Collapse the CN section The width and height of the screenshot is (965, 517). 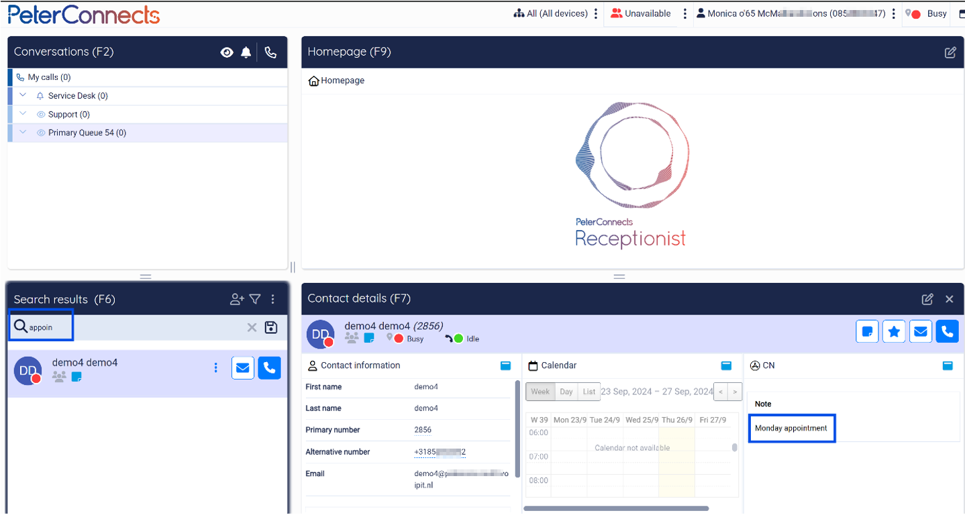pyautogui.click(x=948, y=365)
